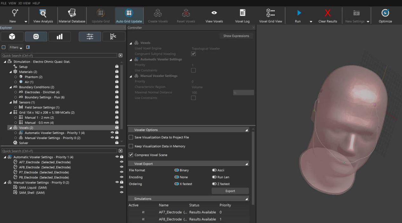
Task: Click the View Voxels eye icon
Action: point(214,13)
